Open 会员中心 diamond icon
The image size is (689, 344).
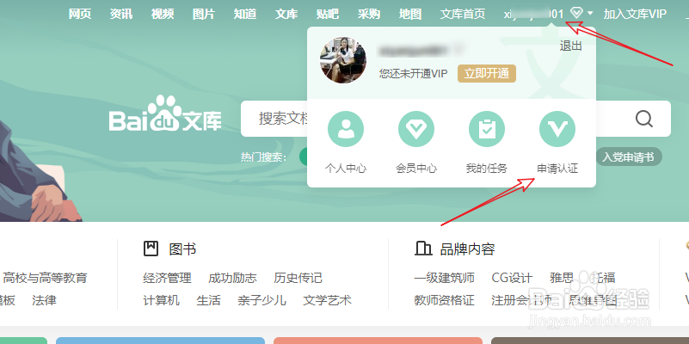click(416, 129)
